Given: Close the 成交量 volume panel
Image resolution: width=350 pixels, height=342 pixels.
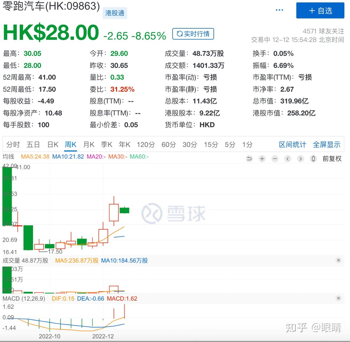Looking at the screenshot, I should tap(339, 260).
